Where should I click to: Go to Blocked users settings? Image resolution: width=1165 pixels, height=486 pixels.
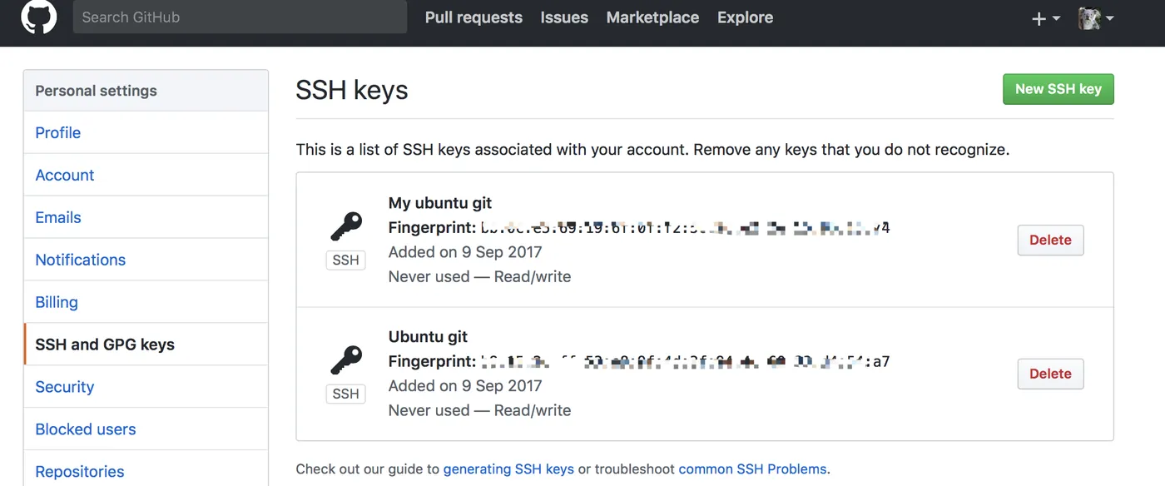coord(146,429)
